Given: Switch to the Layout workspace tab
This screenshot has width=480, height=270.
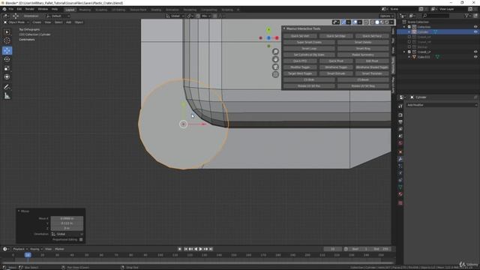Looking at the screenshot, I should click(70, 10).
